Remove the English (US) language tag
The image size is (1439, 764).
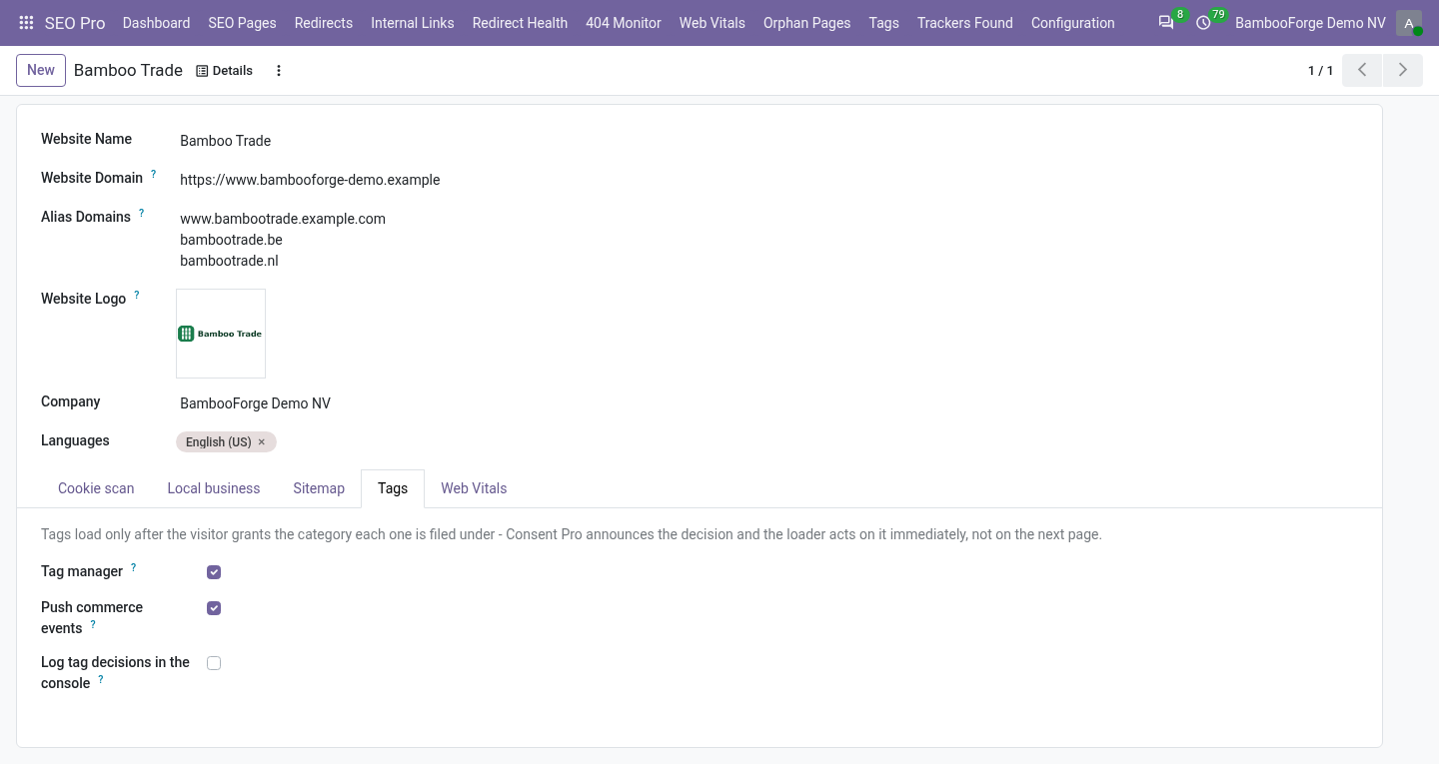(x=262, y=442)
